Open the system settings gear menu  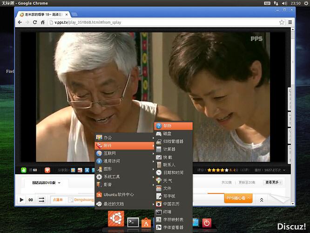306,3
